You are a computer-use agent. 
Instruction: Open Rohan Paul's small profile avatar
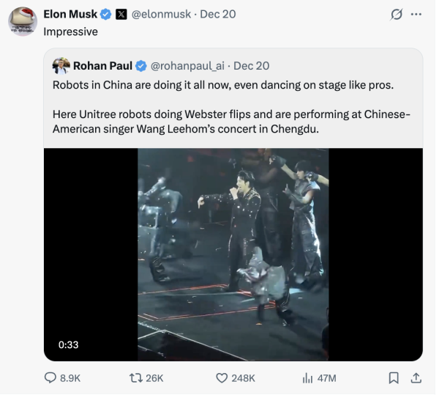pos(61,66)
